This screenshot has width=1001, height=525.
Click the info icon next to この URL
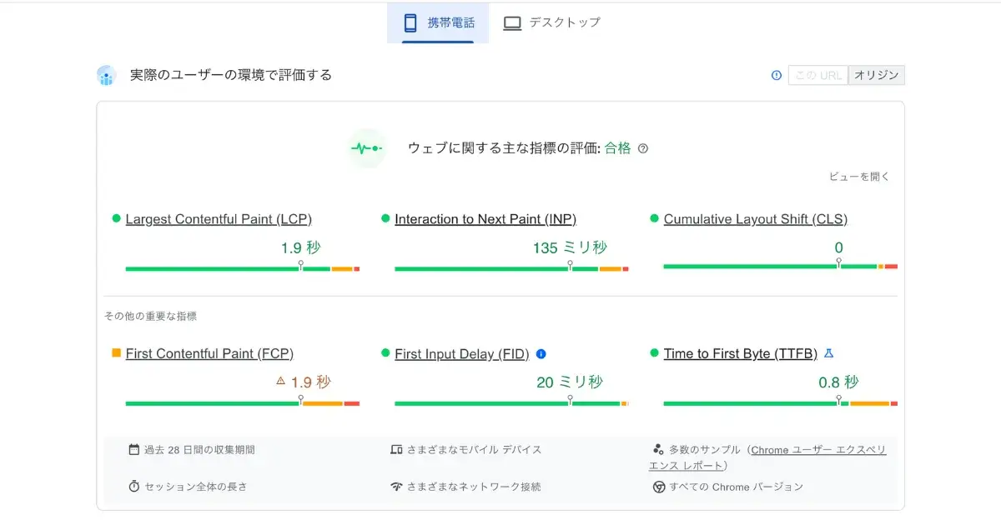(777, 75)
